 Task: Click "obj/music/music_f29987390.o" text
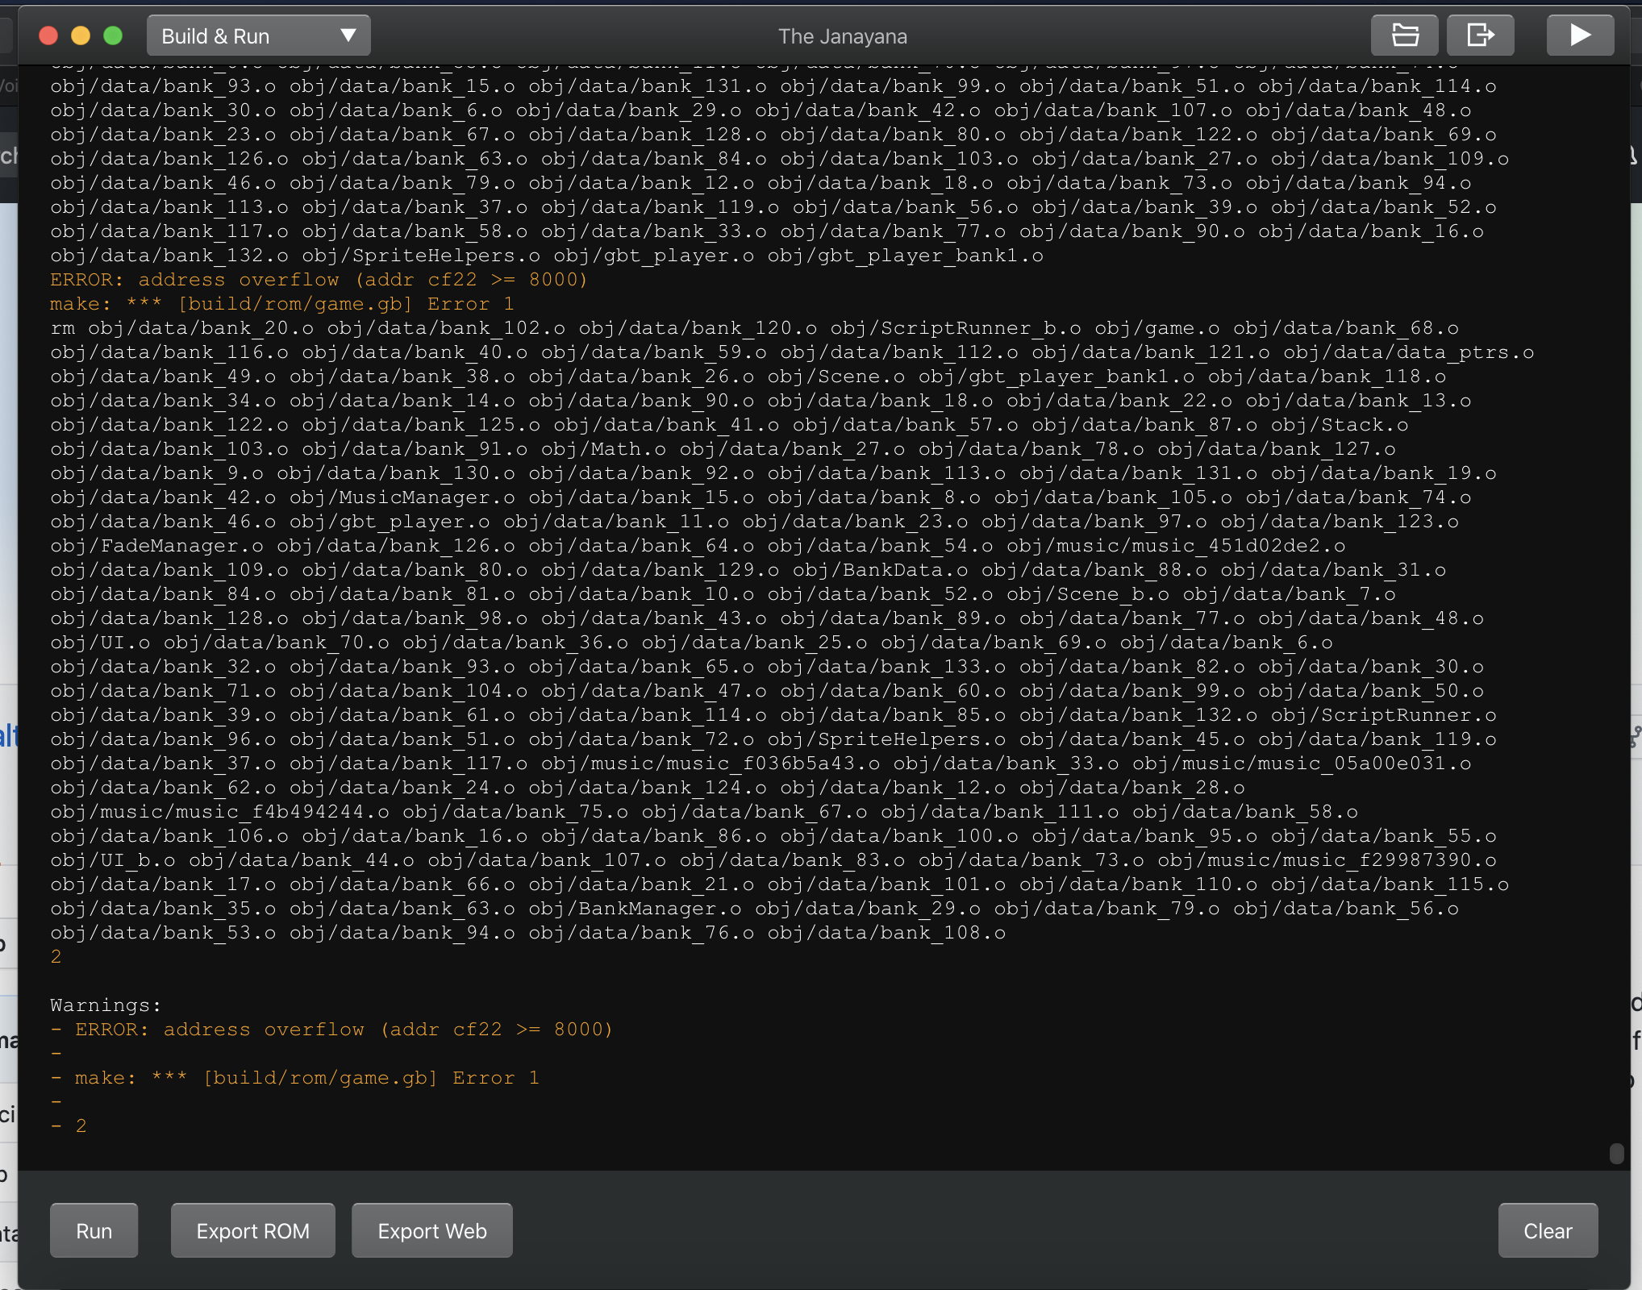coord(1327,860)
